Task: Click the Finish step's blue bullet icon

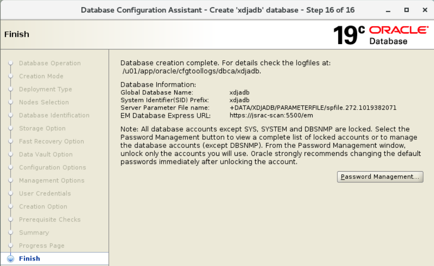Action: 10,258
